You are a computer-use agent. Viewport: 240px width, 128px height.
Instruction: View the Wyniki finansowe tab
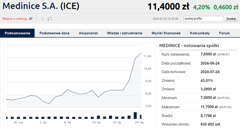(x=166, y=33)
